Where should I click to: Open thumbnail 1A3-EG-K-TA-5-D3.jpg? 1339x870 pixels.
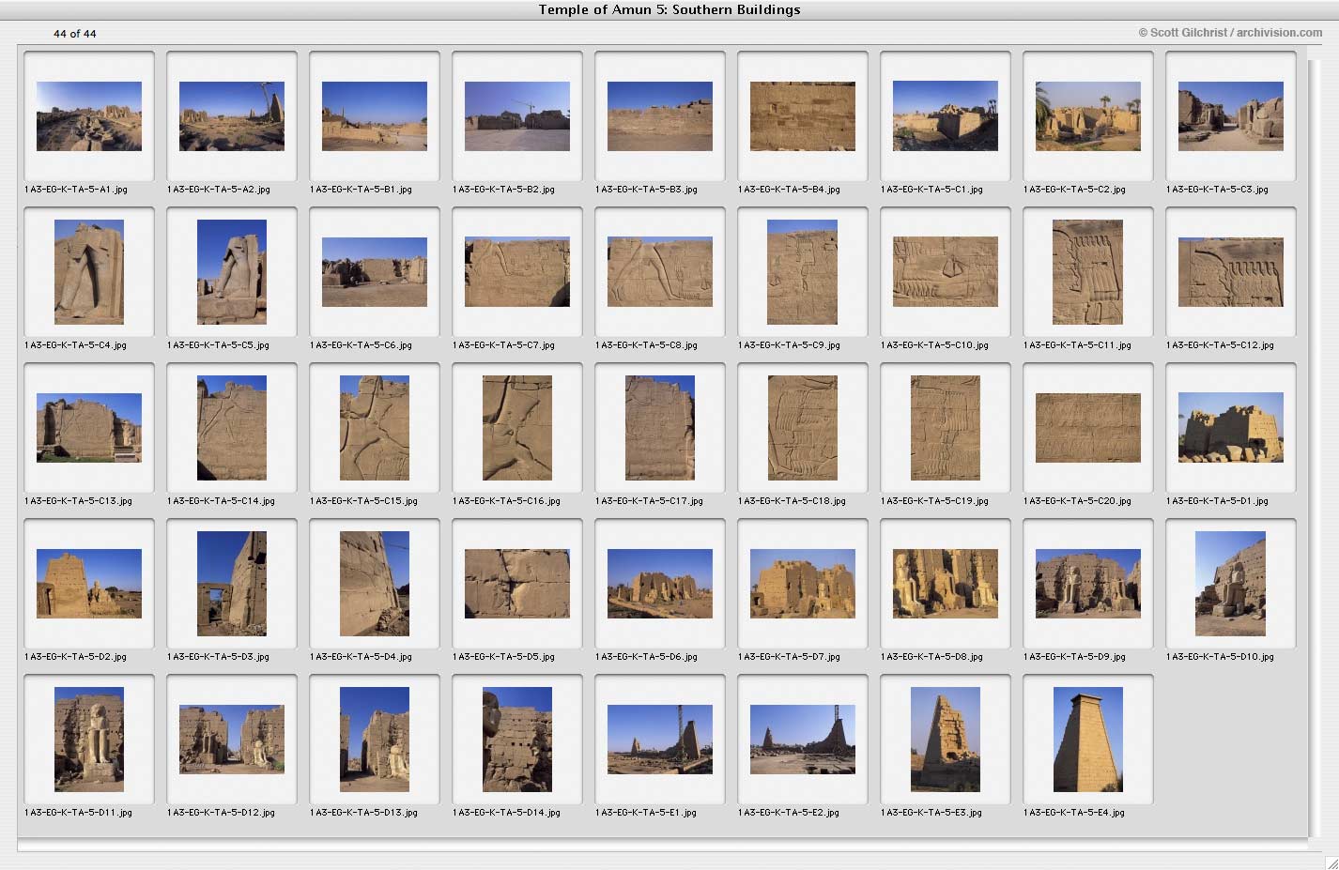pyautogui.click(x=232, y=584)
